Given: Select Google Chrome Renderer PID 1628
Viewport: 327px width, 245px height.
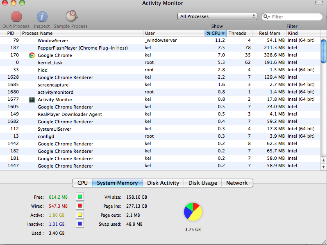Looking at the screenshot, I should tap(160, 77).
